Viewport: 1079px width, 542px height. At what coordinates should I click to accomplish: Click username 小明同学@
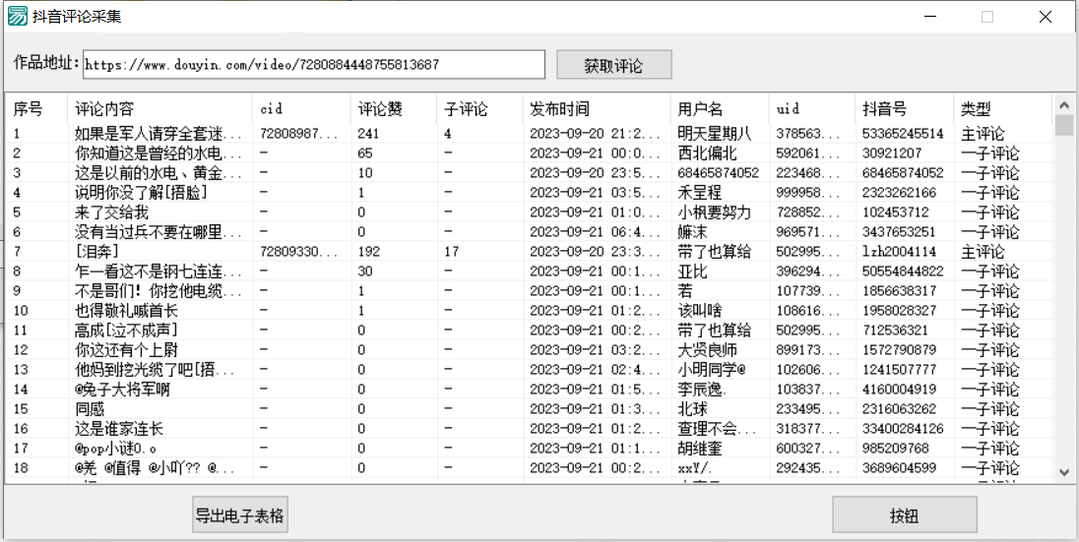click(x=712, y=370)
